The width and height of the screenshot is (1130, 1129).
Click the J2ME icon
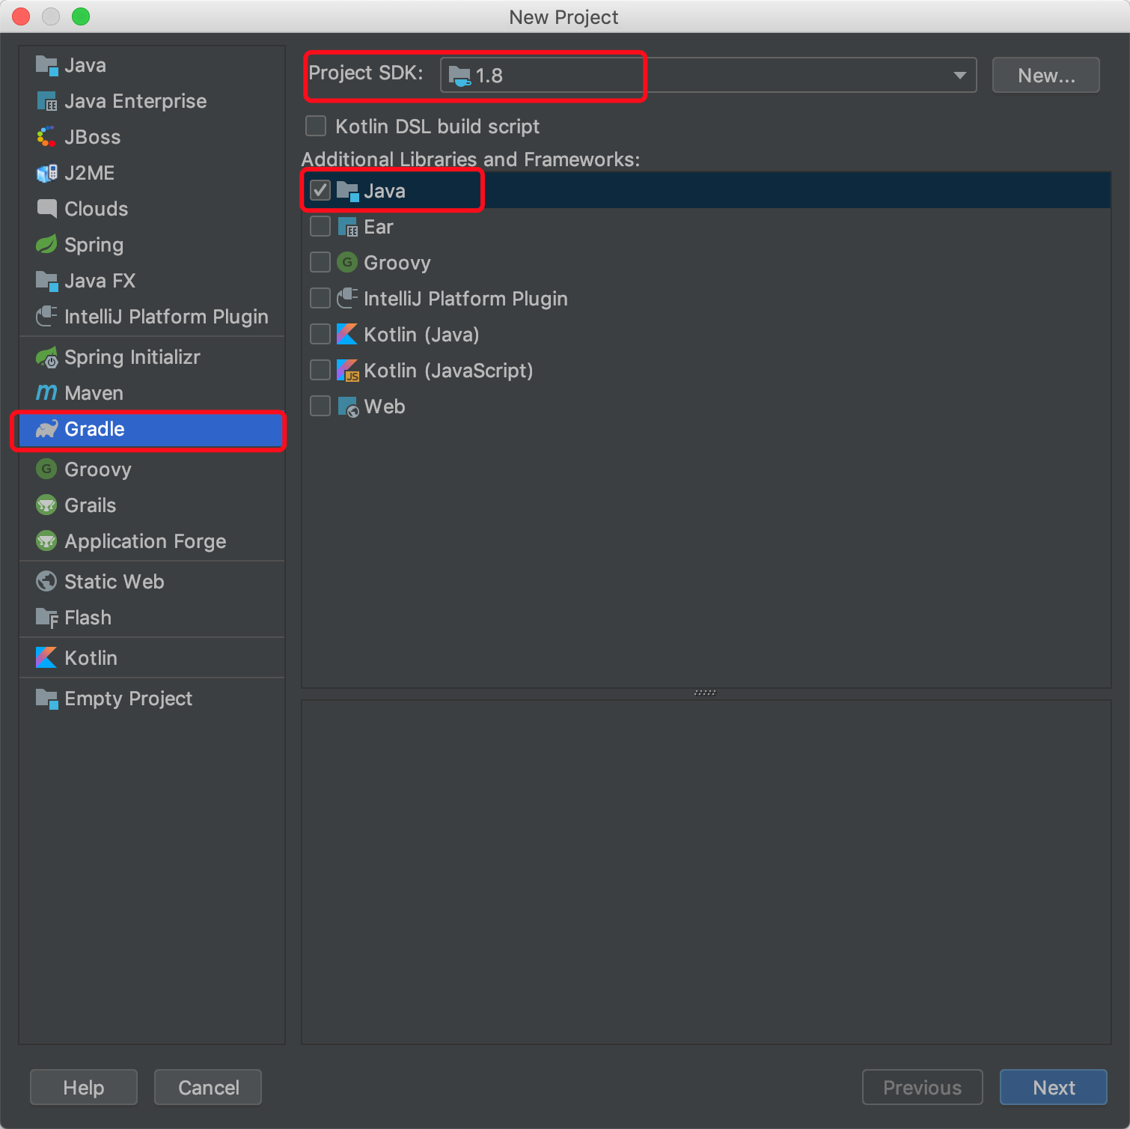point(46,174)
